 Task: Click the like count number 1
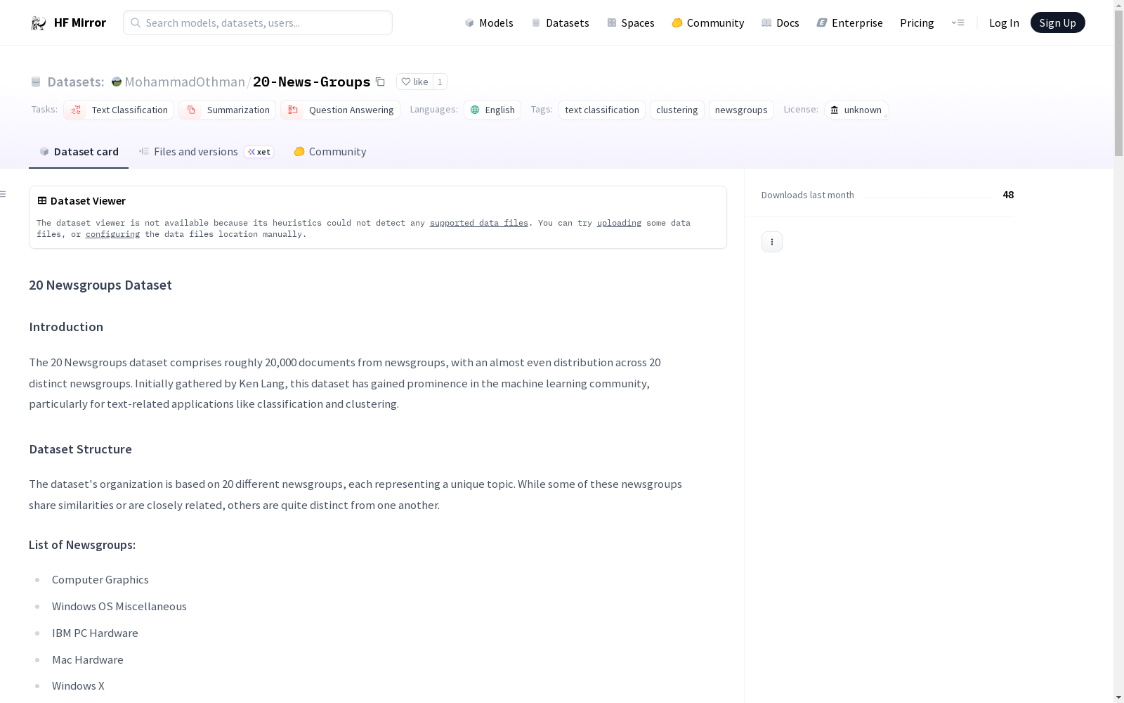440,82
